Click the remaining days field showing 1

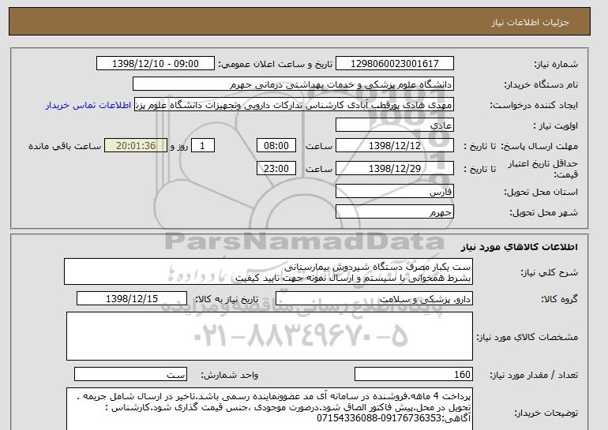202,146
